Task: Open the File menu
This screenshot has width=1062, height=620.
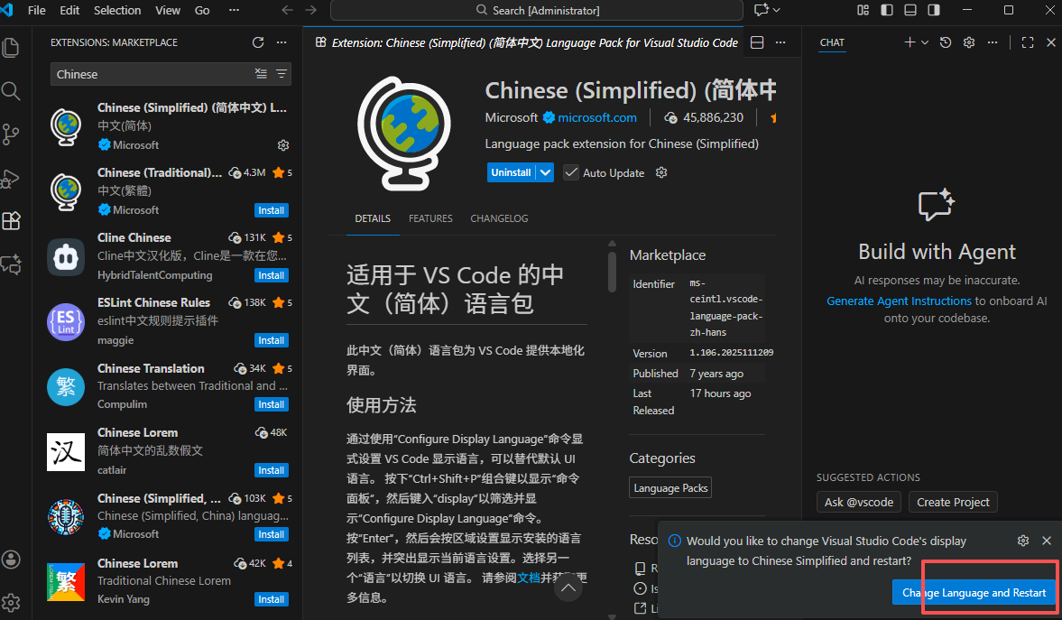Action: click(x=37, y=10)
